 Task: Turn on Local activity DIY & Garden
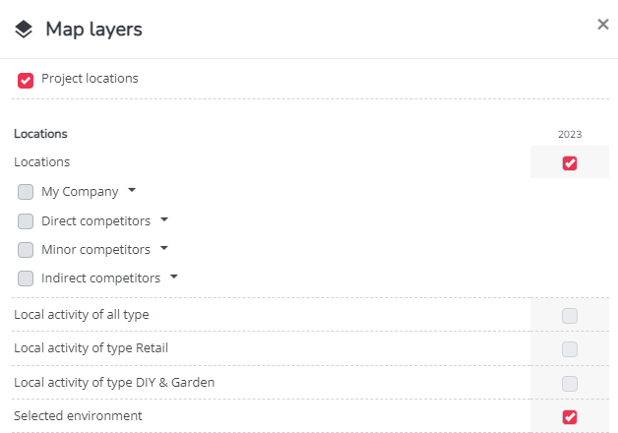pyautogui.click(x=570, y=384)
